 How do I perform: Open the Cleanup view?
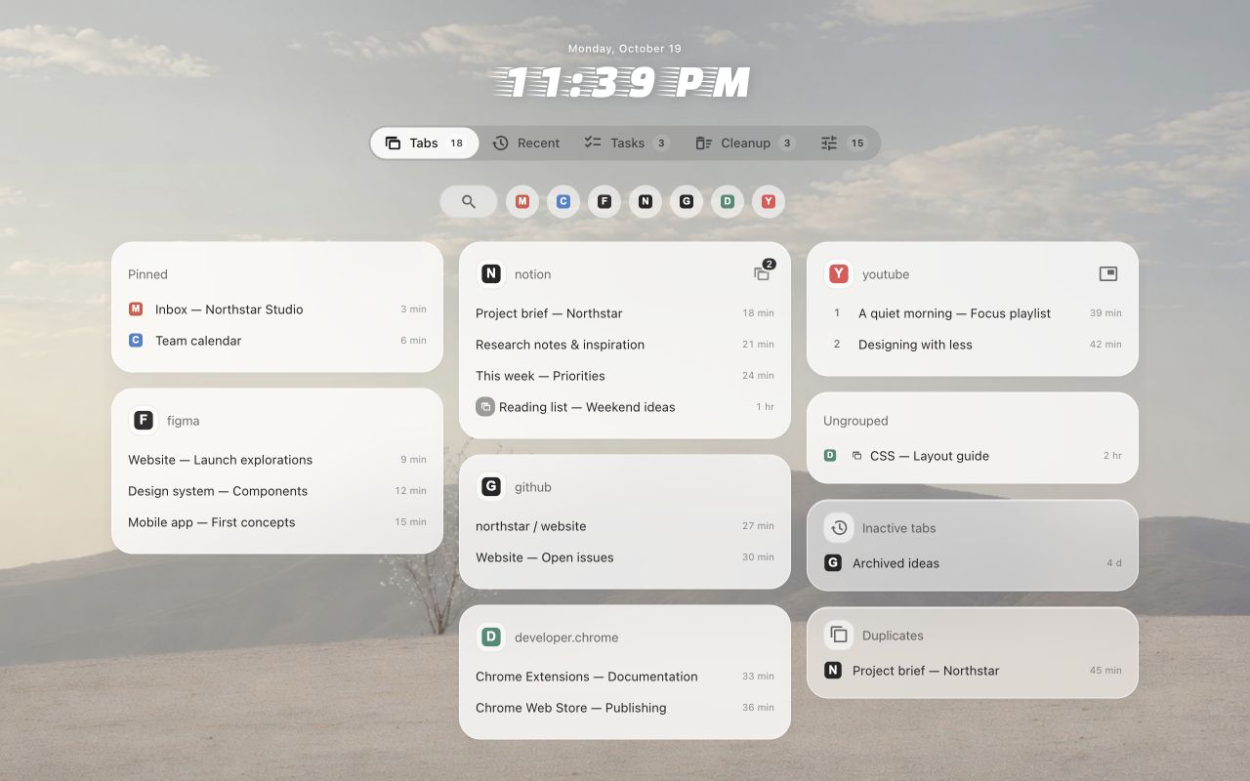click(x=745, y=143)
